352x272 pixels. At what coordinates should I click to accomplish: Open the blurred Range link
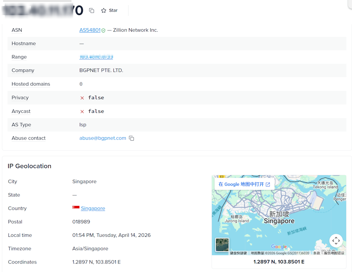point(96,57)
